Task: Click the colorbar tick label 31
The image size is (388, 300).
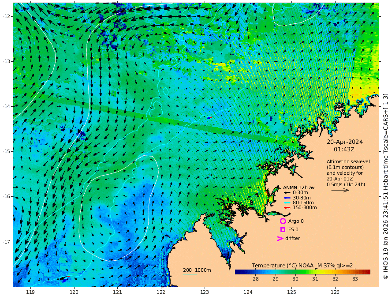Action: point(315,279)
